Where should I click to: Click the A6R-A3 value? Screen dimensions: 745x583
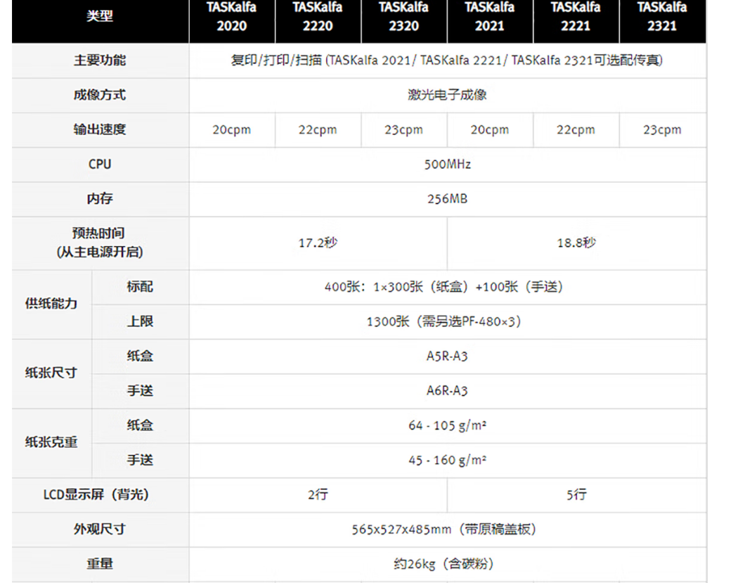coord(447,391)
